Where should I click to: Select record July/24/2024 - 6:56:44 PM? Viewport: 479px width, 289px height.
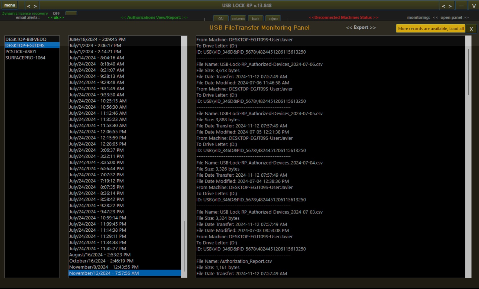pos(125,169)
